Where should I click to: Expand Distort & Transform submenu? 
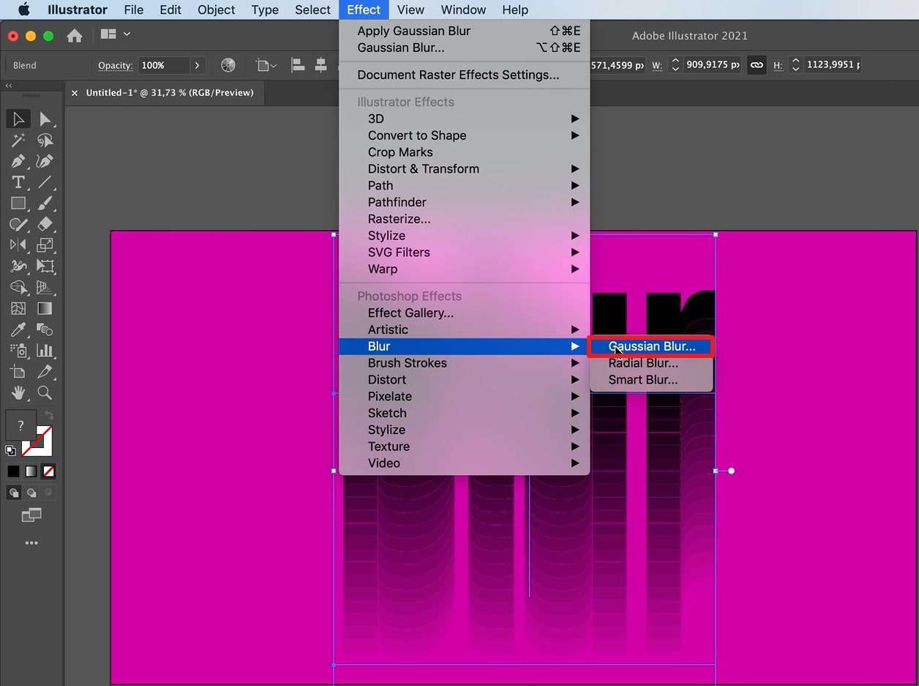pyautogui.click(x=464, y=168)
